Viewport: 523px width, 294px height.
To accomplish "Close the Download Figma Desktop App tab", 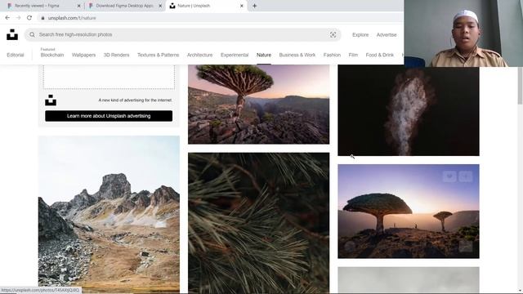I will [x=160, y=6].
